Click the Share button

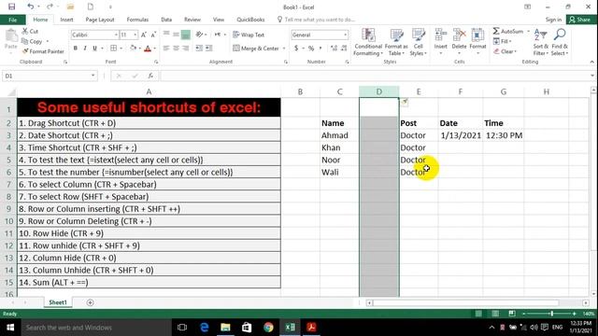click(581, 20)
